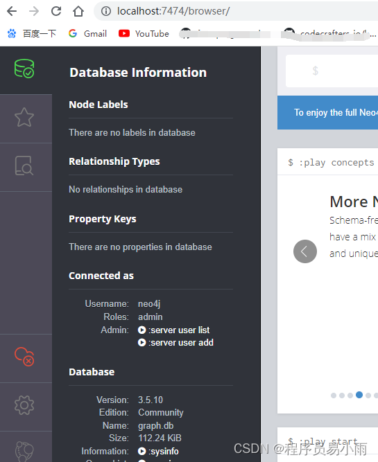This screenshot has height=462, width=378.
Task: Reload the localhost page
Action: pos(56,11)
